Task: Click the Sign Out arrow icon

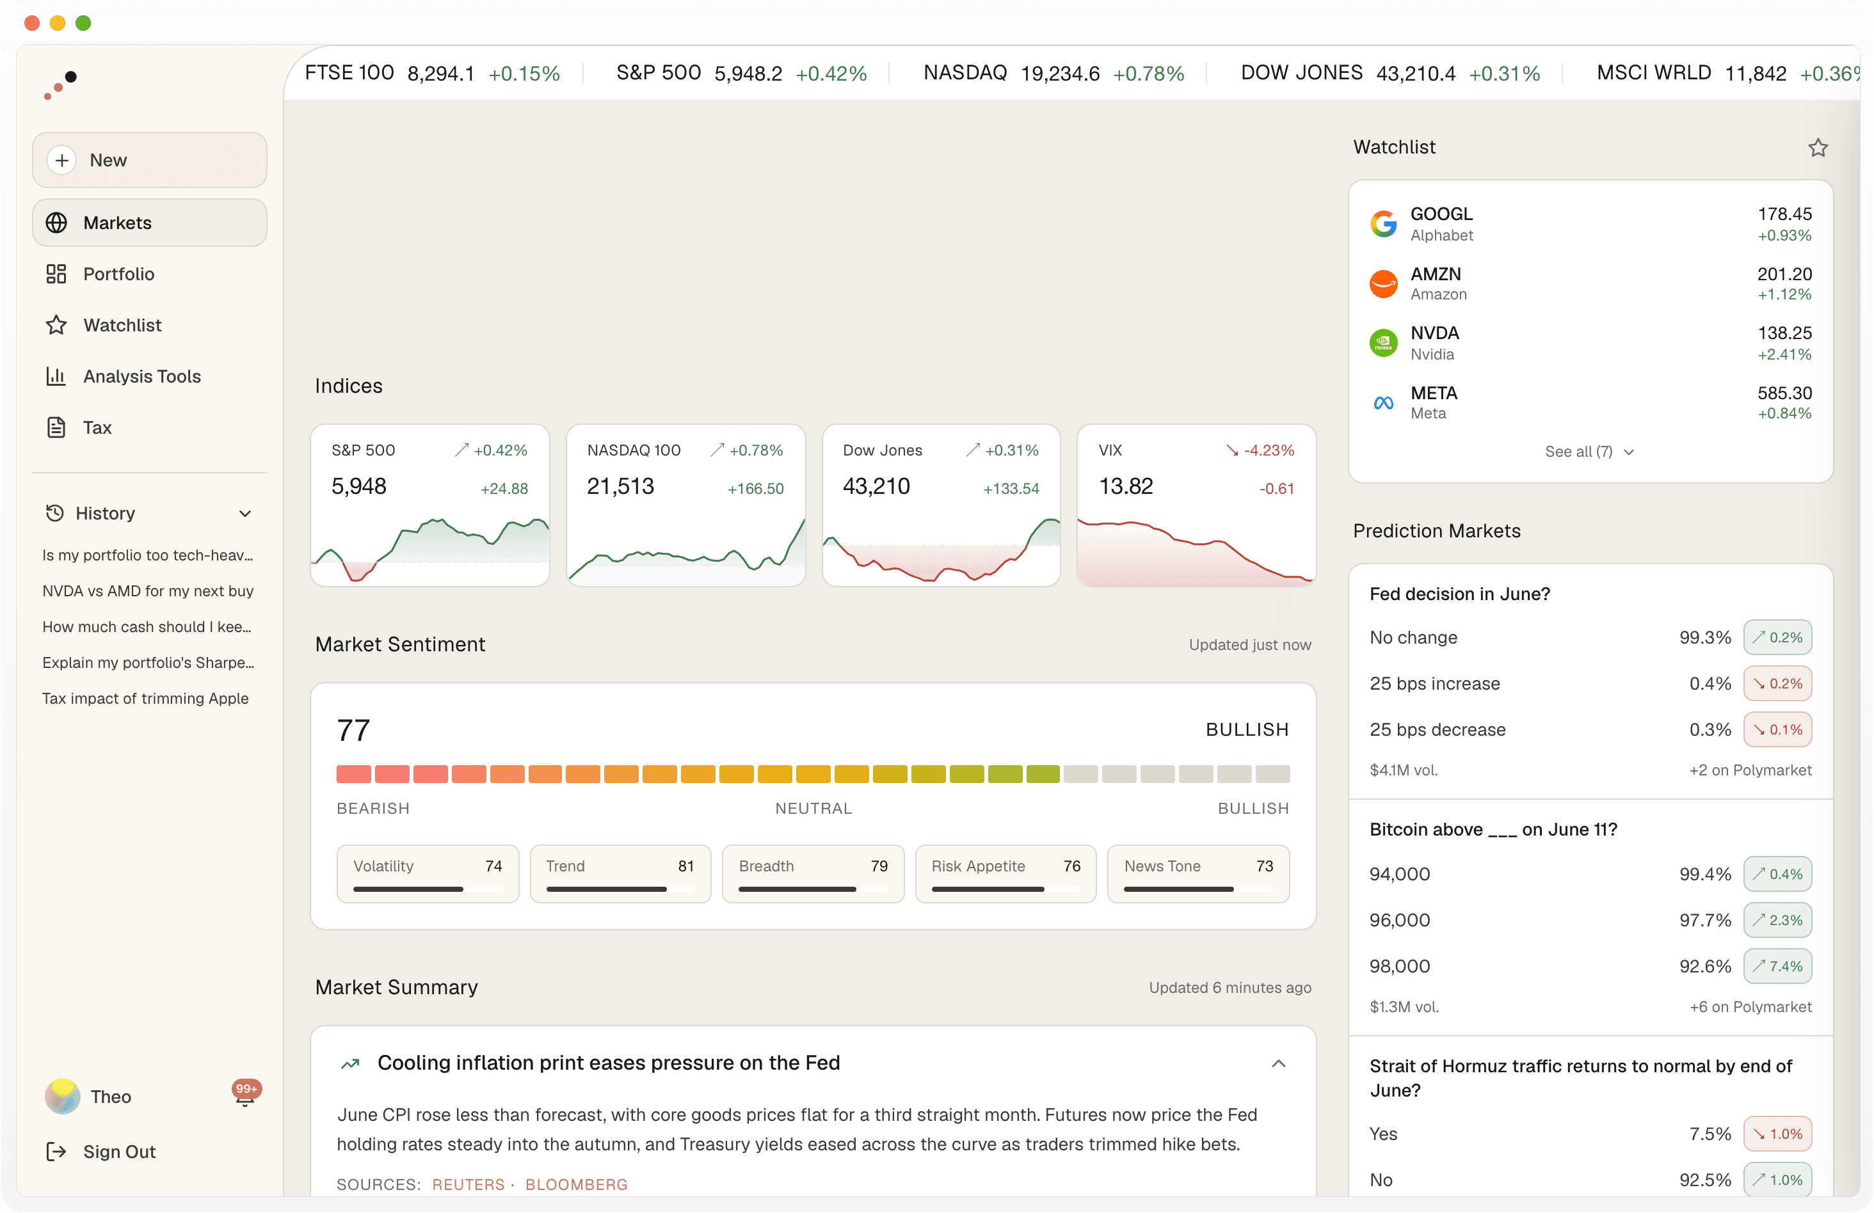Action: [x=56, y=1152]
